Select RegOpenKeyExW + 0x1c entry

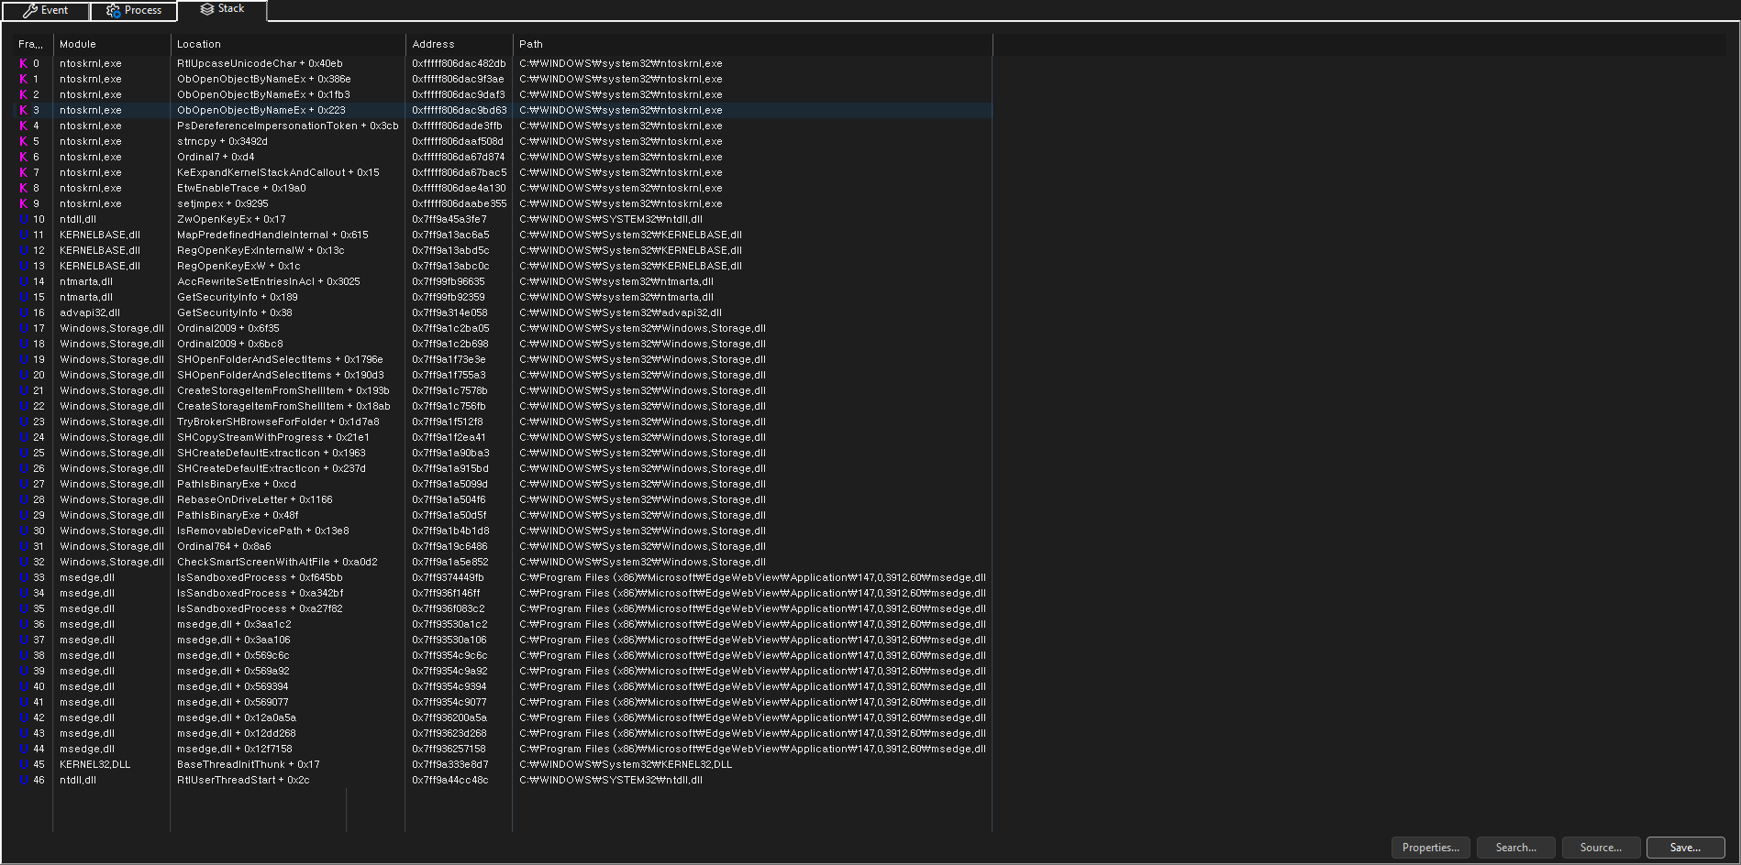pos(238,266)
